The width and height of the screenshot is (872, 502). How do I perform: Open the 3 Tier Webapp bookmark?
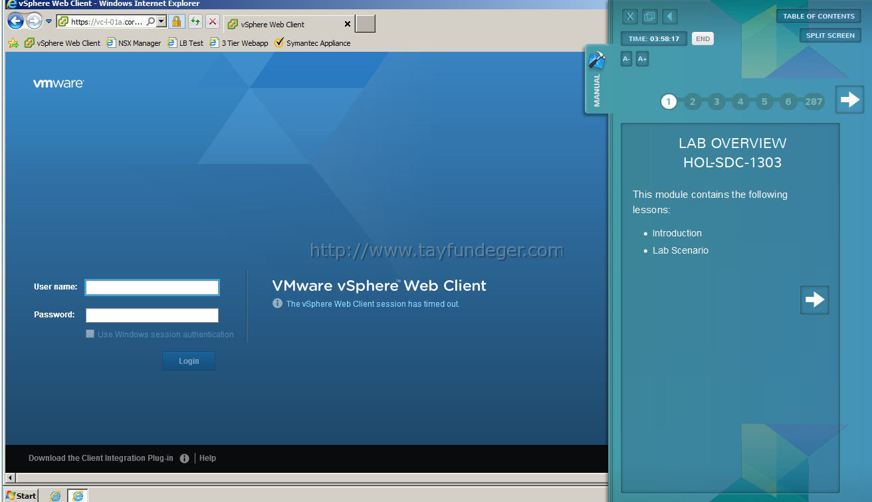click(239, 43)
